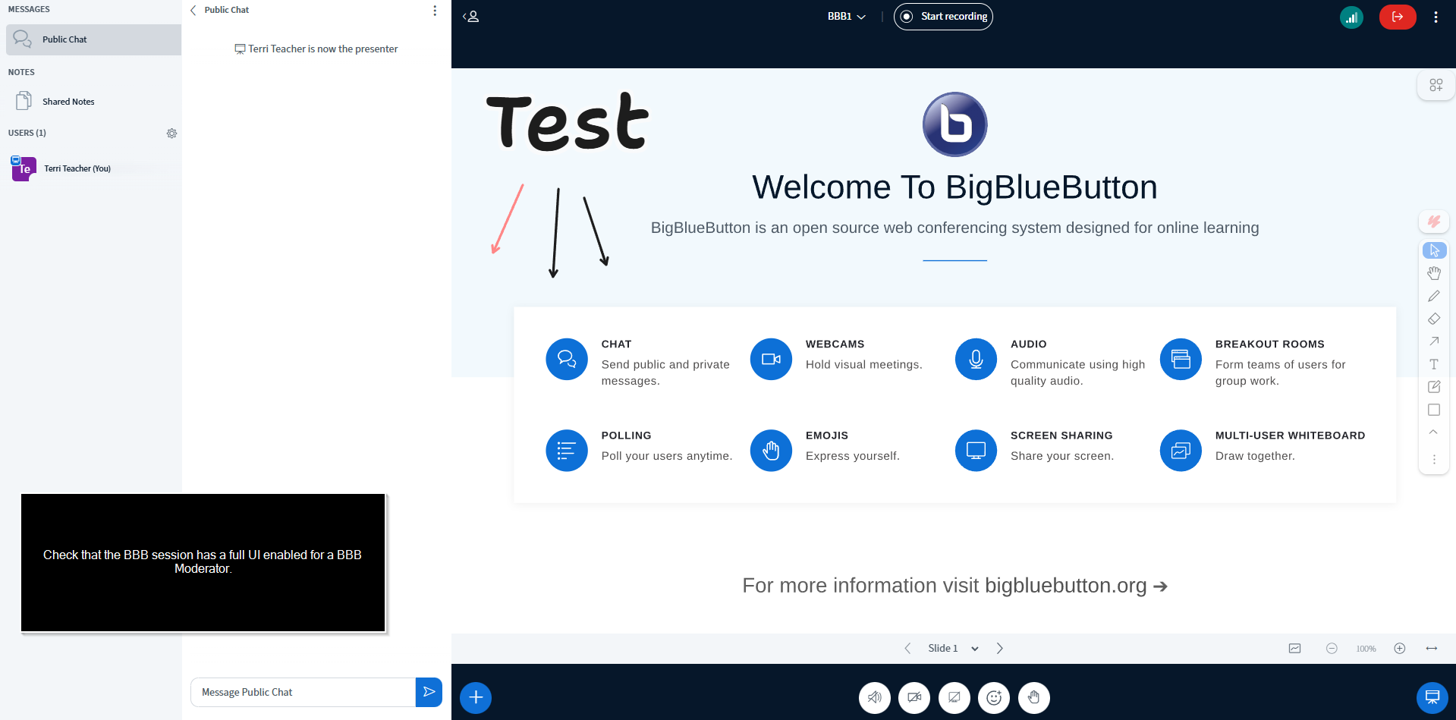Click the Emojis hand icon on slide
This screenshot has height=720, width=1456.
771,451
